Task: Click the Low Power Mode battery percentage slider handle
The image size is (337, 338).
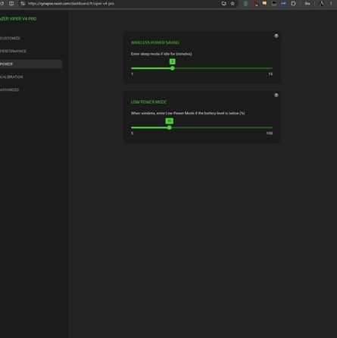Action: tap(170, 127)
